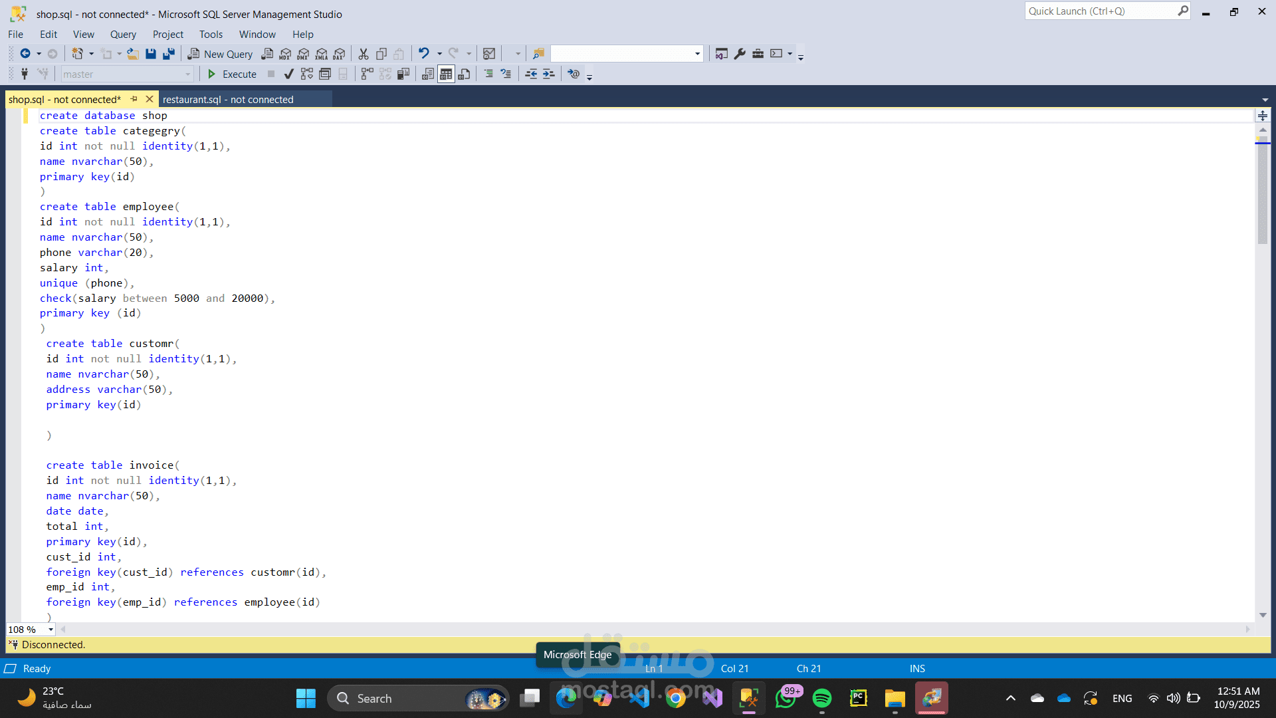Screen dimensions: 1276x718
Task: Open the Query menu
Action: 123,34
